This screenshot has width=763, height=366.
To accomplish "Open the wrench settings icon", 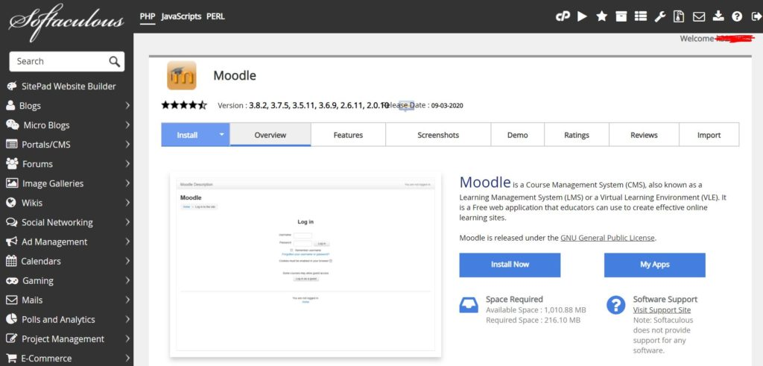I will (660, 16).
